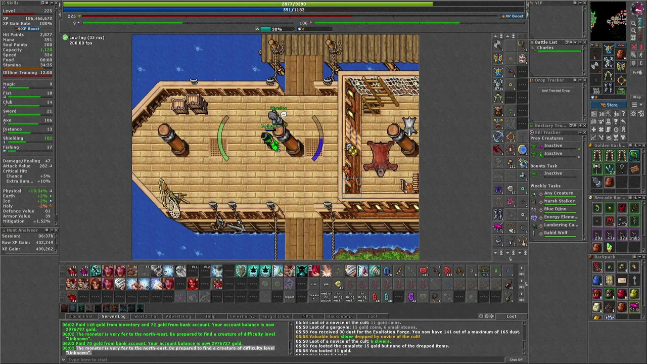Select the Blue Djinn weekly task
This screenshot has width=647, height=364.
pos(554,209)
